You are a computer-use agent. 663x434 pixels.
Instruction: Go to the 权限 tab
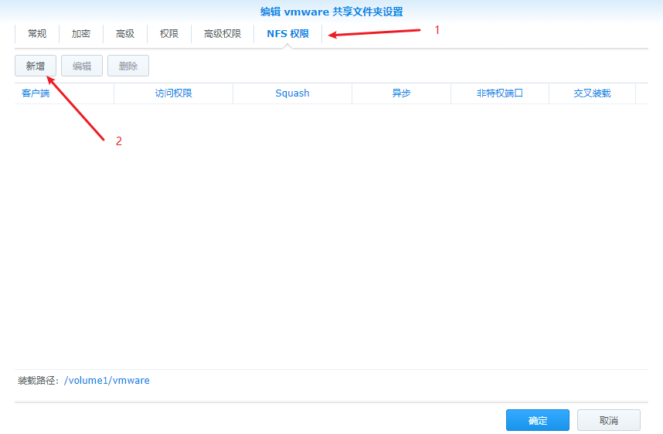pos(169,34)
